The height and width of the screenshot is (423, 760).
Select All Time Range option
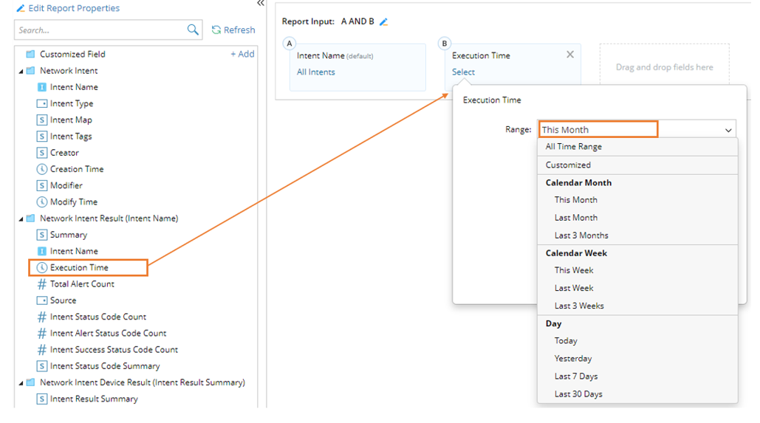637,147
